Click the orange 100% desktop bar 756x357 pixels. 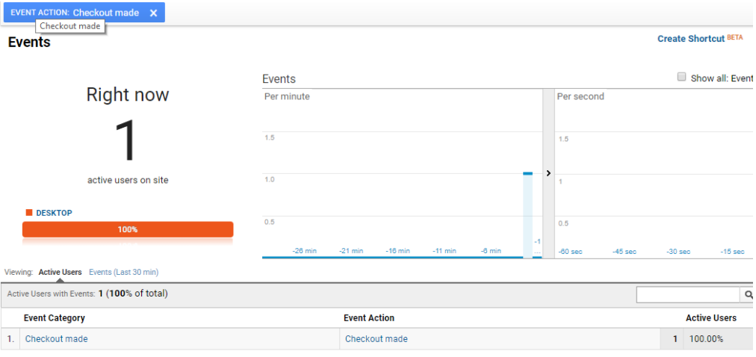pos(128,229)
